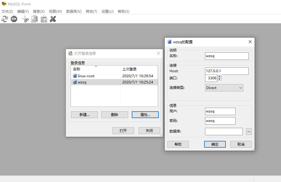Sort by the 名称 column header

coord(96,69)
